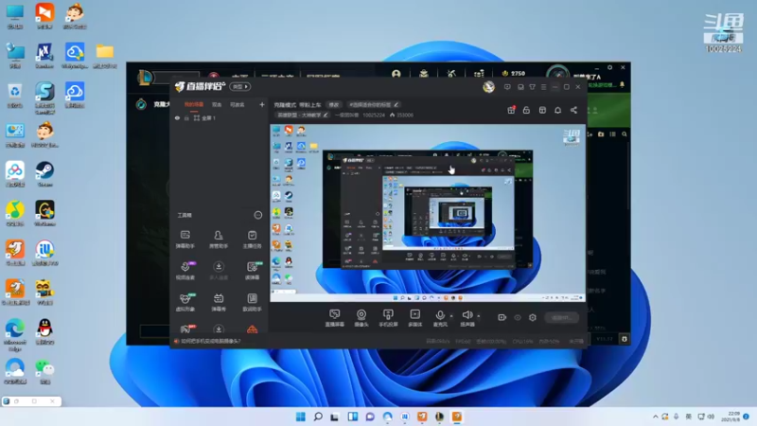Toggle visibility eye of the 全屏 1 source
The width and height of the screenshot is (757, 426).
[x=177, y=117]
